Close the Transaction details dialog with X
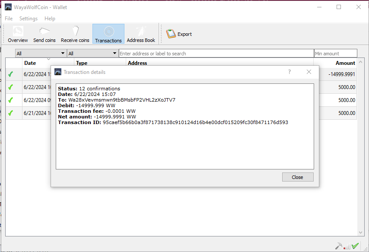 click(x=309, y=72)
